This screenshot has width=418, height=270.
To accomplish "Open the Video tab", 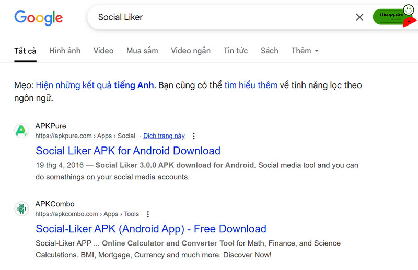I will [103, 51].
